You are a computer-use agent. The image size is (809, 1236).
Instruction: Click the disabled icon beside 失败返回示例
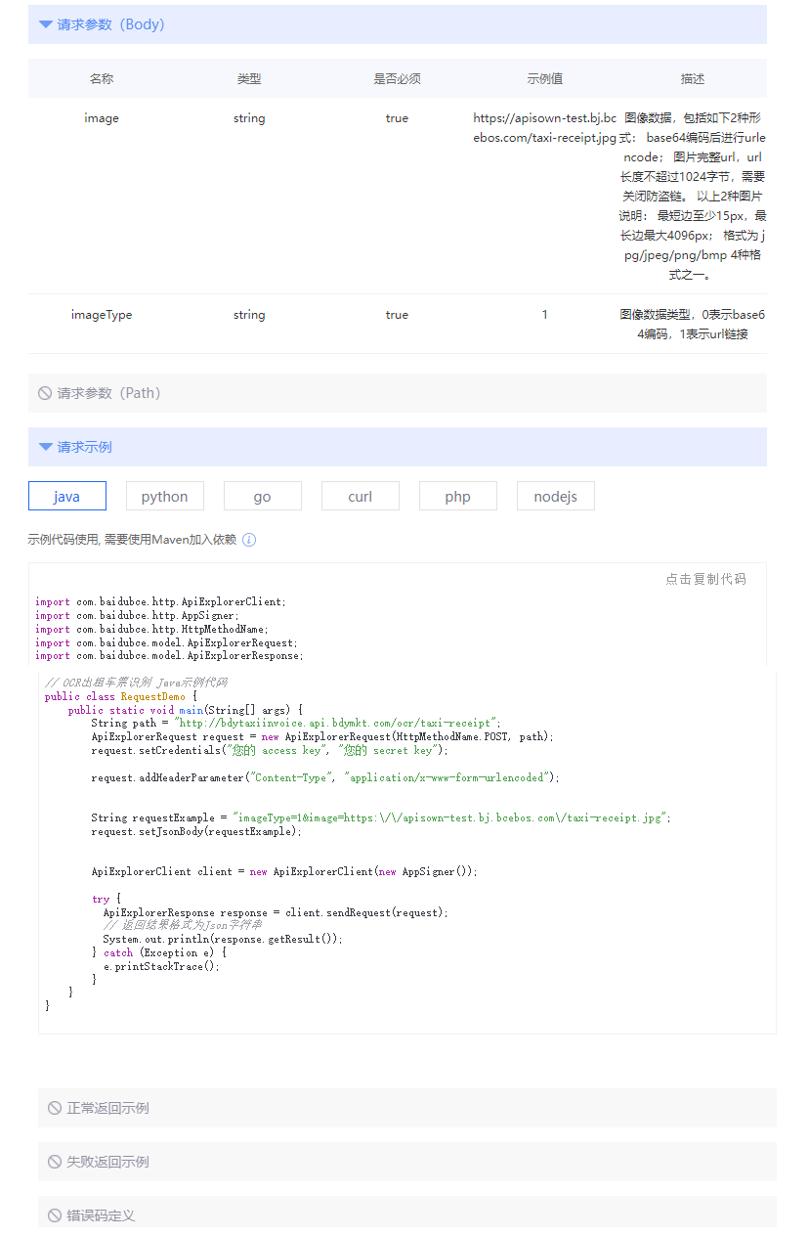55,1162
